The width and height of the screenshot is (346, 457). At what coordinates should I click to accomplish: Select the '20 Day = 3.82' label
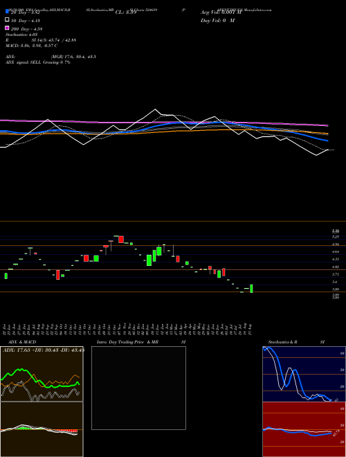click(x=27, y=12)
